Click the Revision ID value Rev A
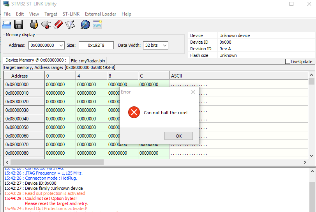The width and height of the screenshot is (316, 212). (x=225, y=49)
